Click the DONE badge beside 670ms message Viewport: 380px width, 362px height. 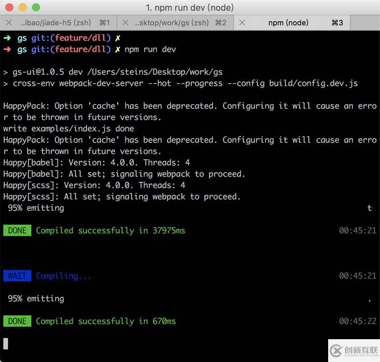click(x=17, y=322)
